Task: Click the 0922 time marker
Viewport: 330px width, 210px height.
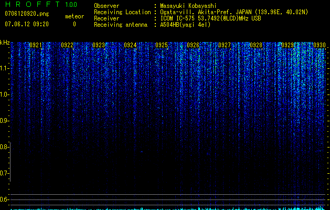Action: click(x=67, y=45)
